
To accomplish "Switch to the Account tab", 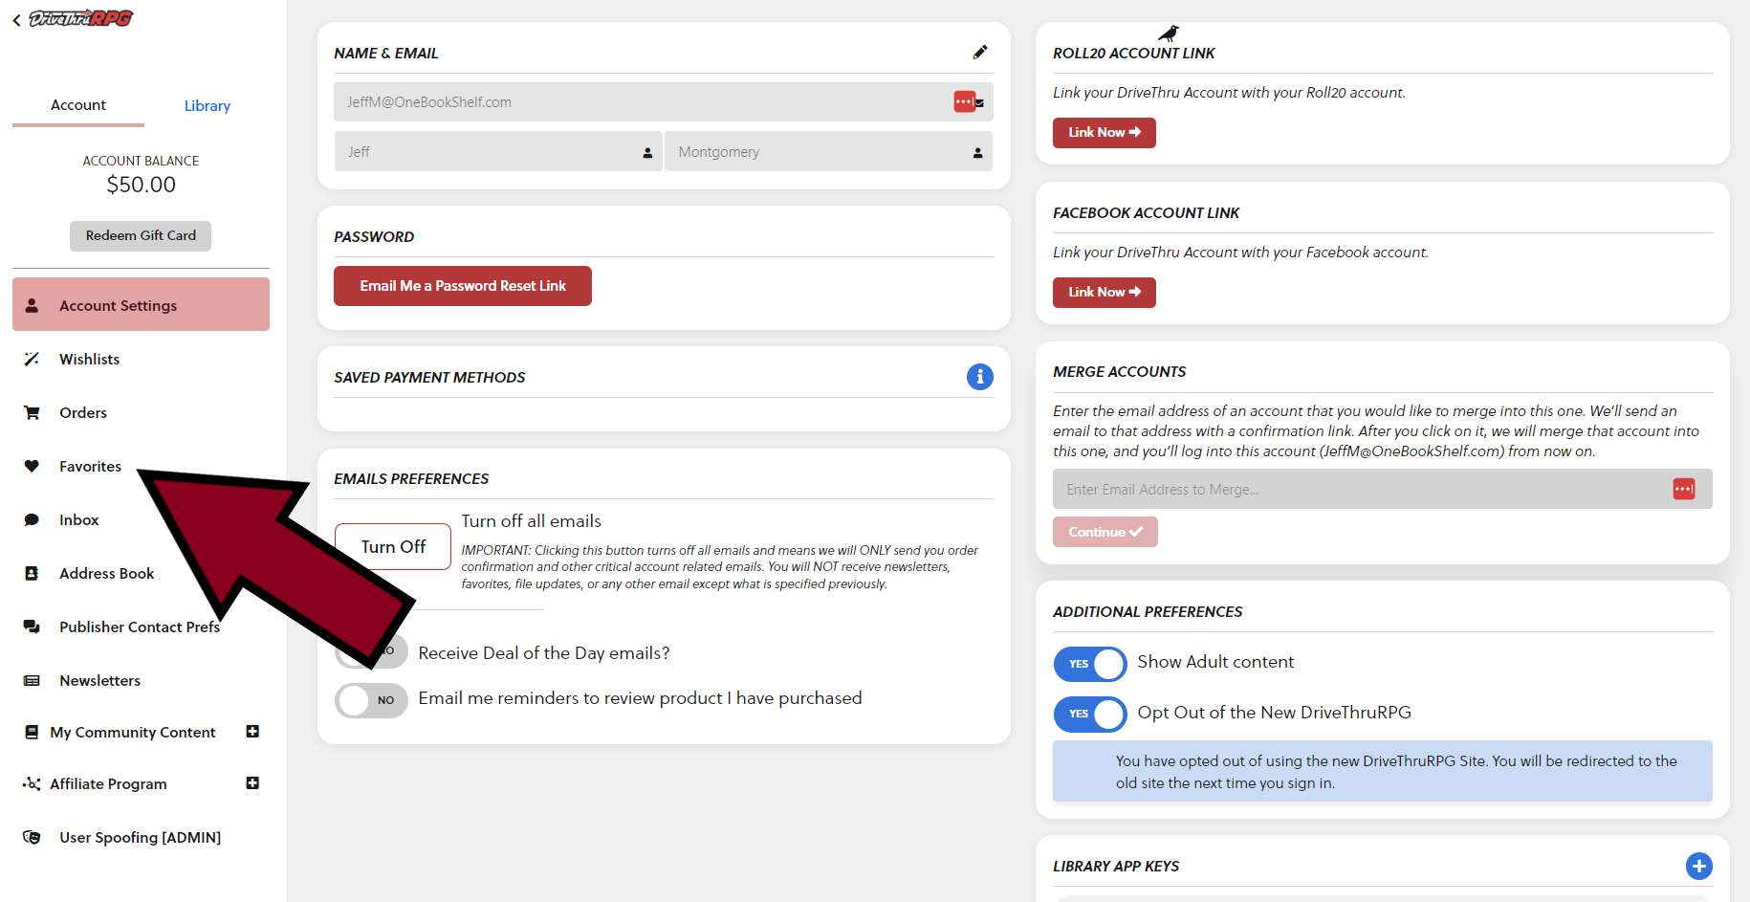I will (x=78, y=105).
